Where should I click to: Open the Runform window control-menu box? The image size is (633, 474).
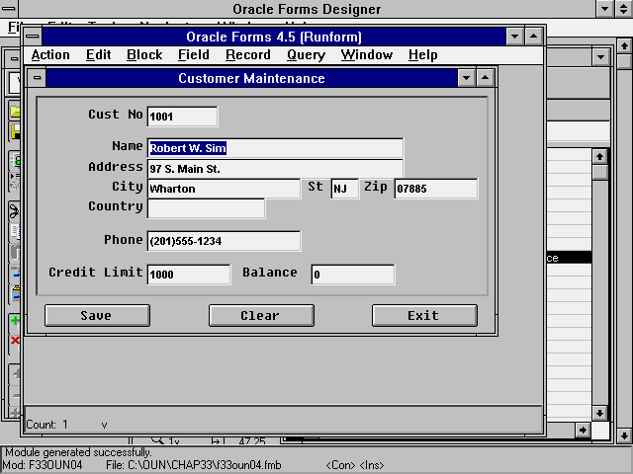tap(34, 37)
